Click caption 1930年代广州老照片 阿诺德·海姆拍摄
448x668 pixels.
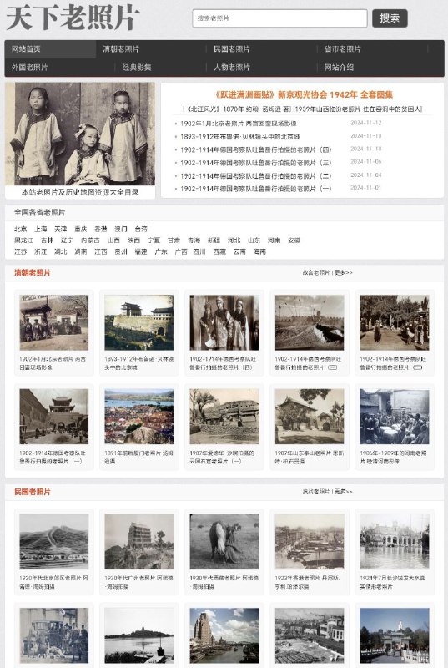pyautogui.click(x=138, y=582)
